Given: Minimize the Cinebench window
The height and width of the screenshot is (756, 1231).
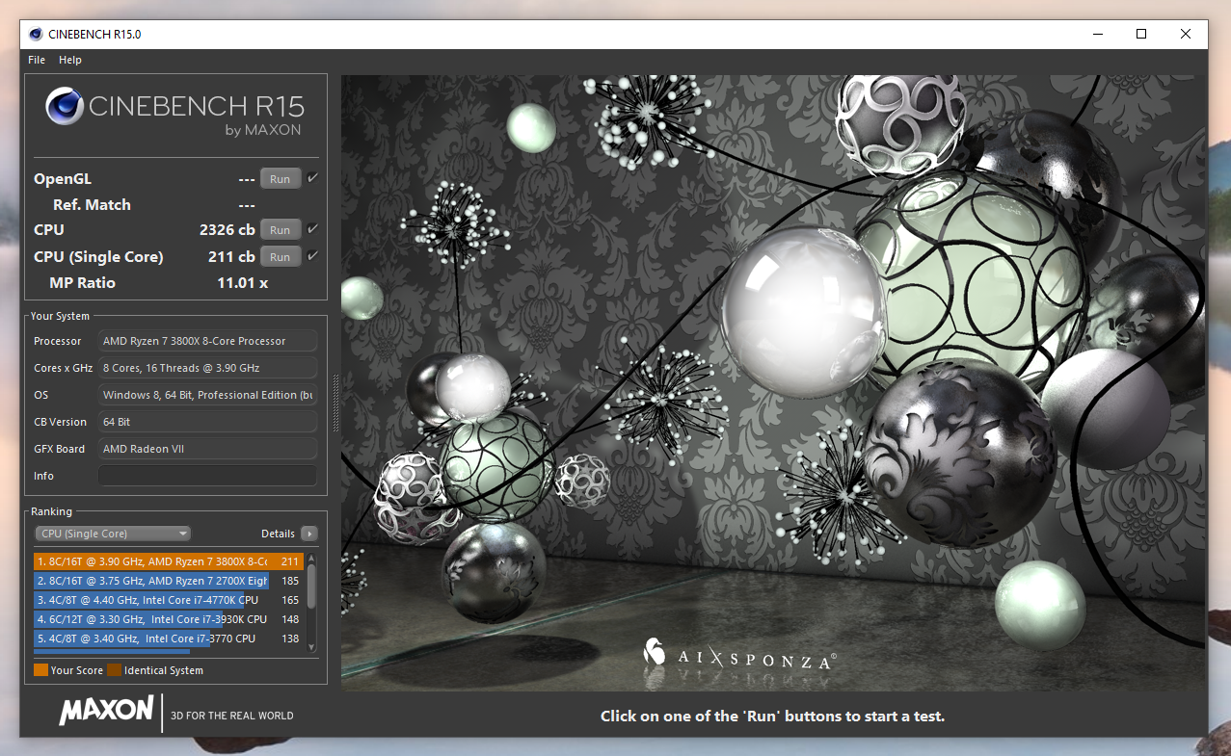Looking at the screenshot, I should pos(1097,34).
